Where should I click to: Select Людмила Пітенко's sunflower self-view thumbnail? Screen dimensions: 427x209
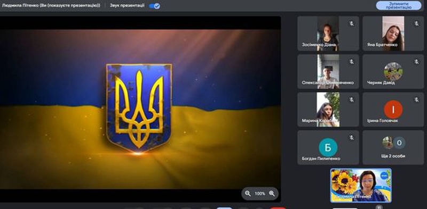pos(361,186)
